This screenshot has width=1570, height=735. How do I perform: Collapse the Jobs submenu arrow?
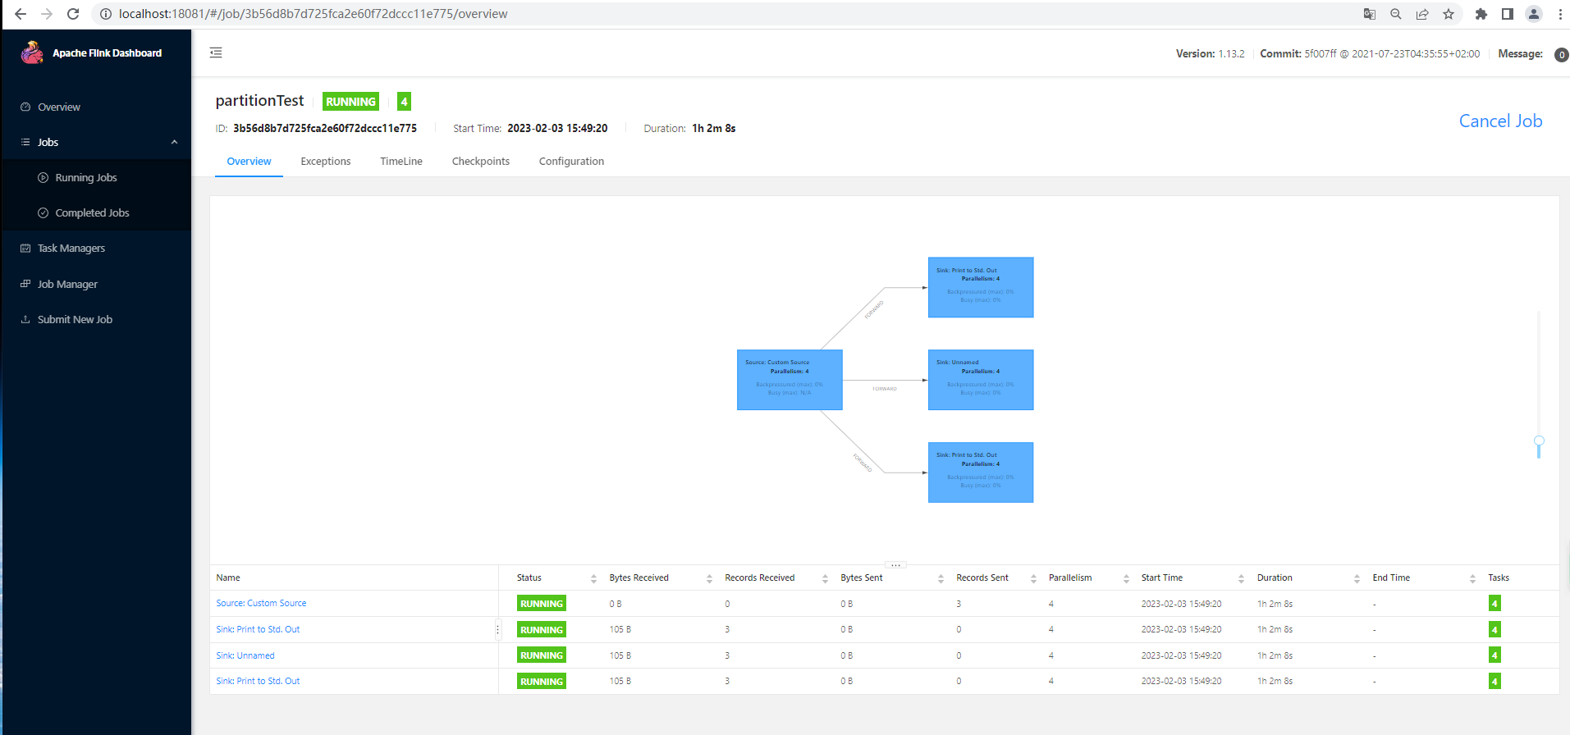tap(174, 142)
